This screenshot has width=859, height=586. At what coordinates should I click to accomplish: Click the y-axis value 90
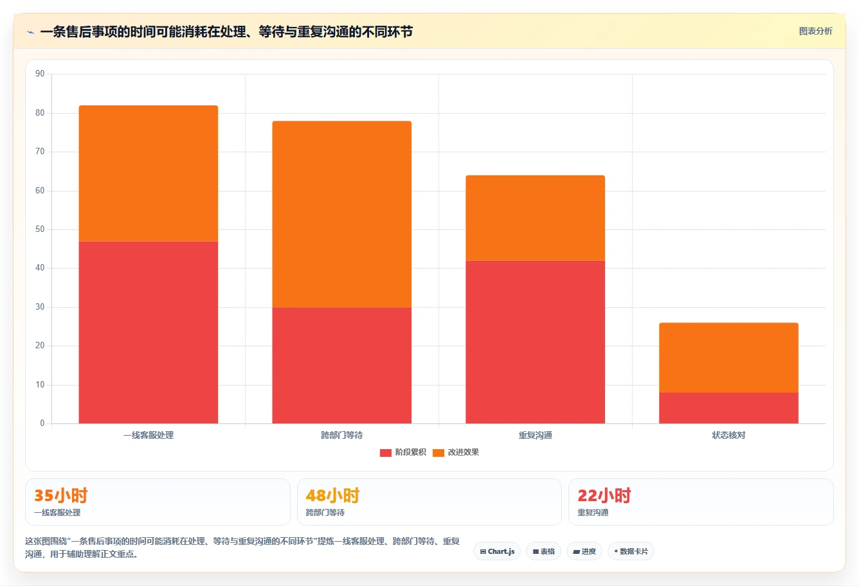(x=40, y=74)
